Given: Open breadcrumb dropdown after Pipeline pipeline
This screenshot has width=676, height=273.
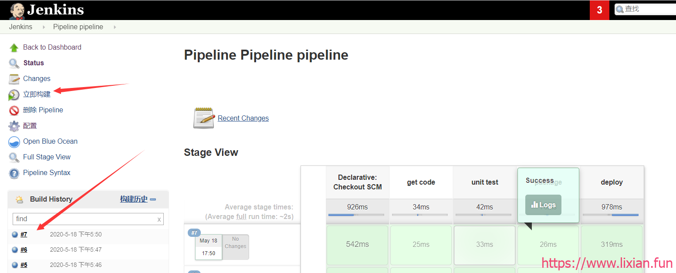Looking at the screenshot, I should pos(115,27).
